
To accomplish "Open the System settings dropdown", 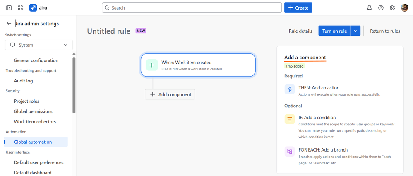I will (x=39, y=45).
